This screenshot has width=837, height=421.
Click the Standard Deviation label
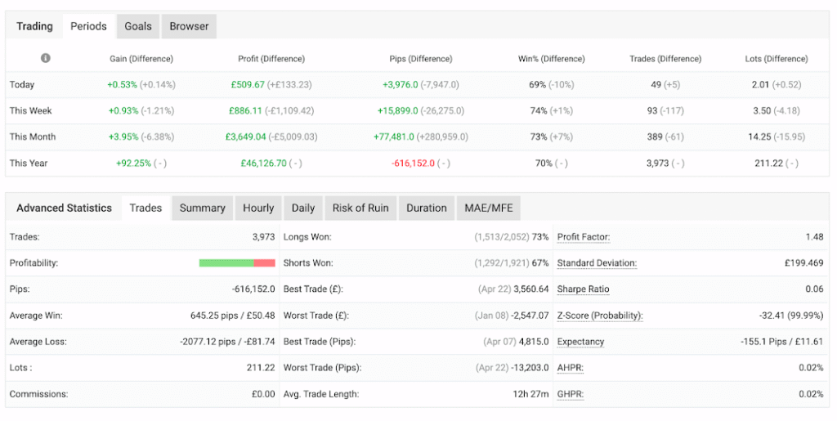pyautogui.click(x=597, y=263)
